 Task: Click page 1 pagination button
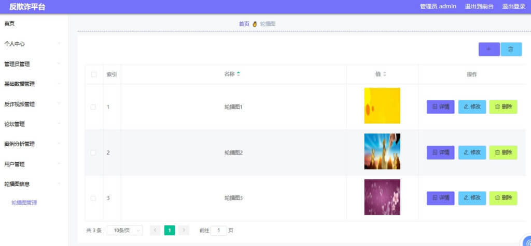coord(170,230)
